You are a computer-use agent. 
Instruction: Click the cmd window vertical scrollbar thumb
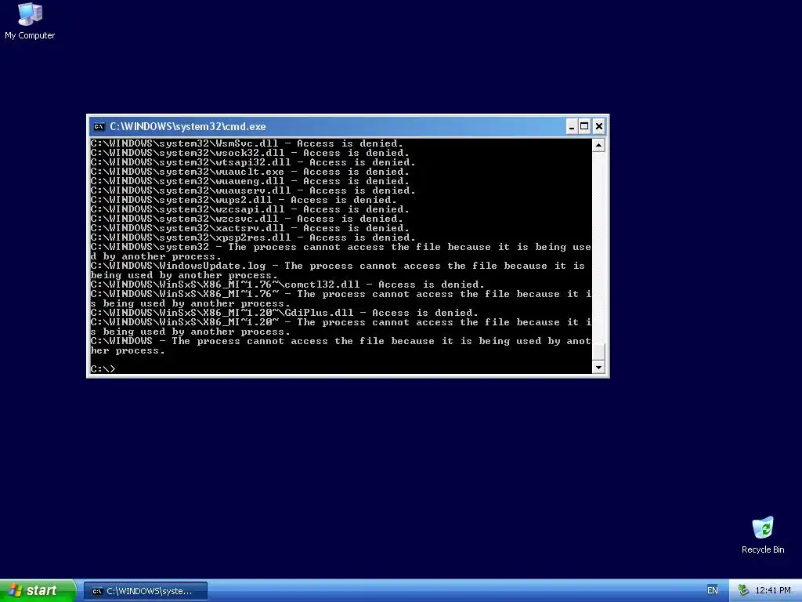click(x=598, y=352)
